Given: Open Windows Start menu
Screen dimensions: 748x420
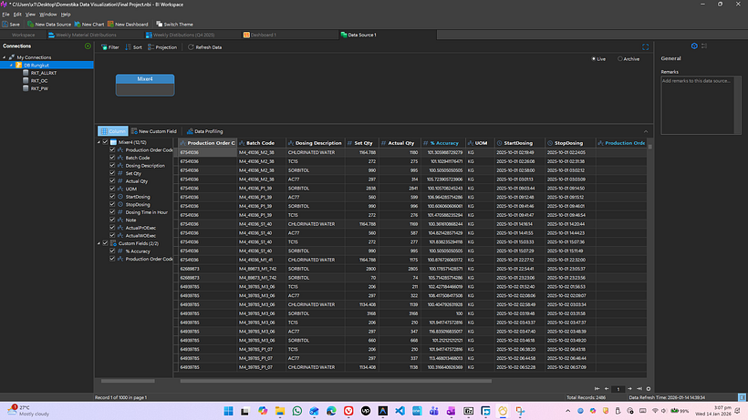Looking at the screenshot, I should coord(228,411).
